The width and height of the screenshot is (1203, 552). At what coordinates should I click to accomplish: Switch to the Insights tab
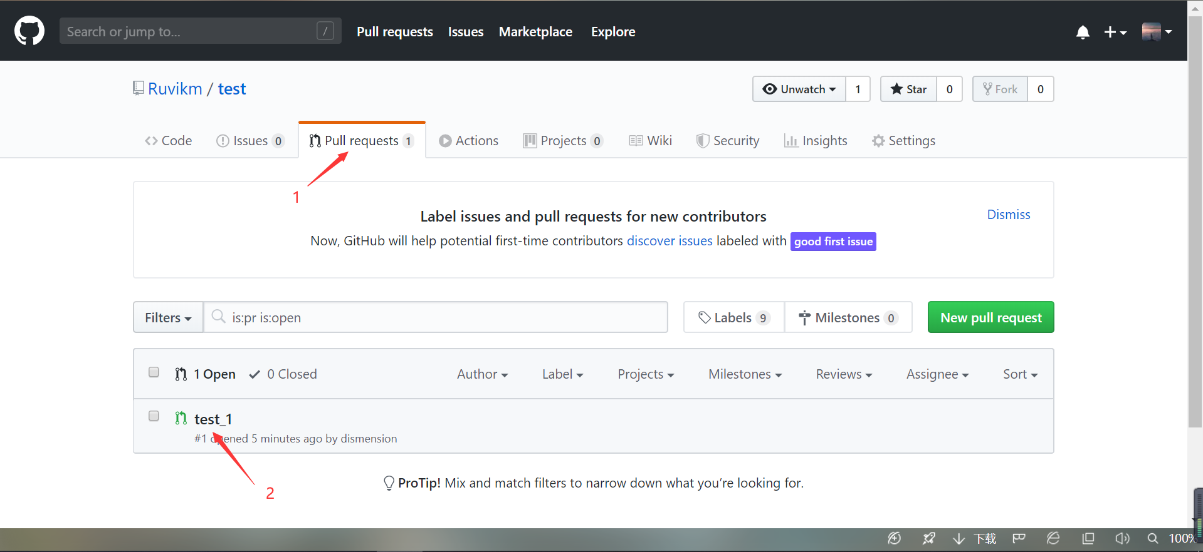[x=816, y=141]
